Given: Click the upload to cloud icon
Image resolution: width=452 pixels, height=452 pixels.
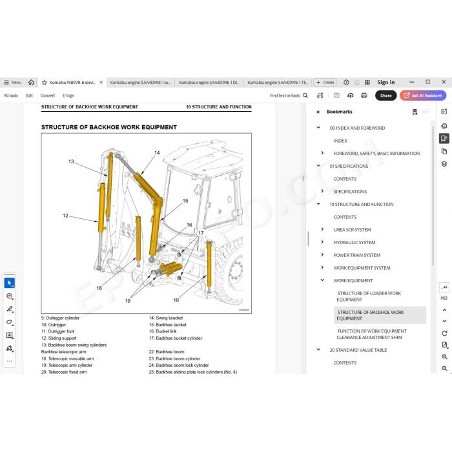Looking at the screenshot, I should coord(350,96).
